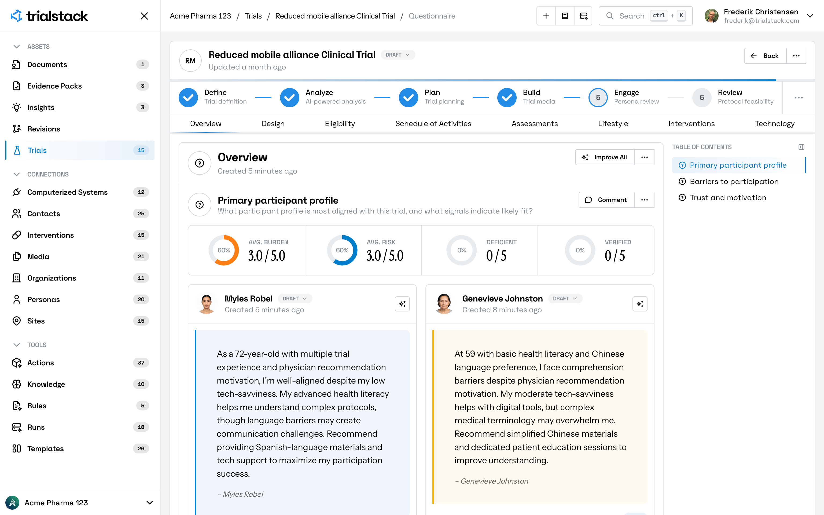Close the sidebar with the X icon

(144, 16)
